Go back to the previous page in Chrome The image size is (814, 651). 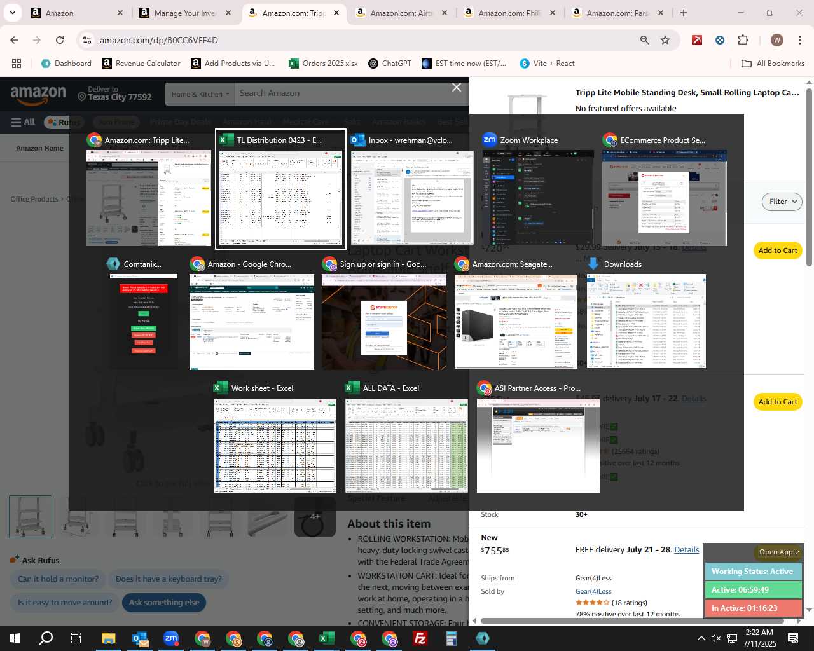14,40
